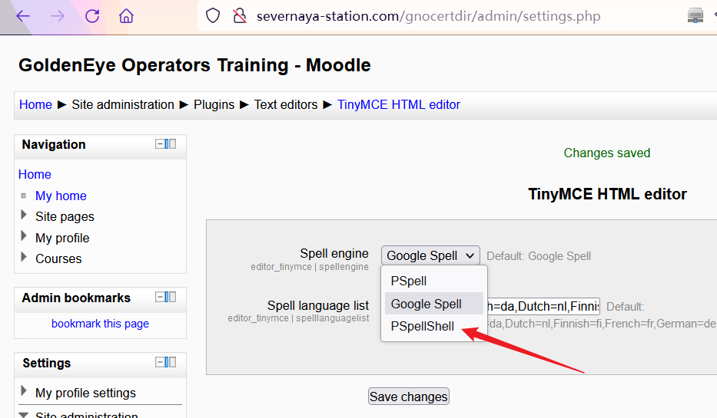Image resolution: width=717 pixels, height=418 pixels.
Task: Expand the Site pages tree node
Action: point(24,216)
